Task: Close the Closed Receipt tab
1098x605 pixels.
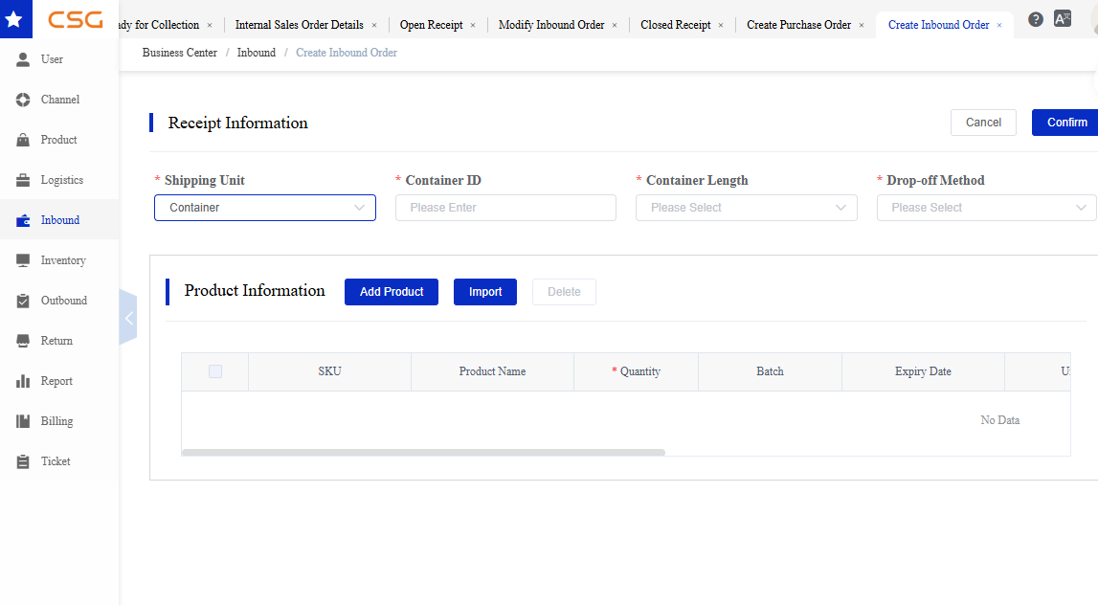Action: coord(721,25)
